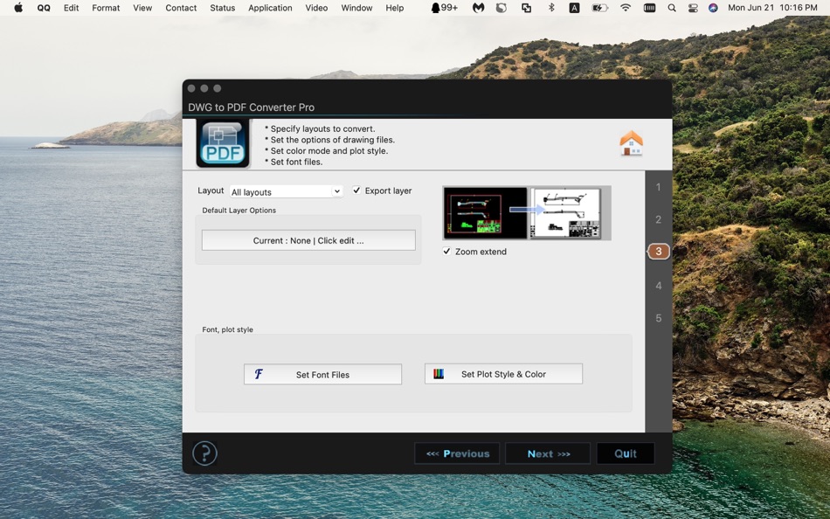Check the battery status icon

tap(599, 7)
